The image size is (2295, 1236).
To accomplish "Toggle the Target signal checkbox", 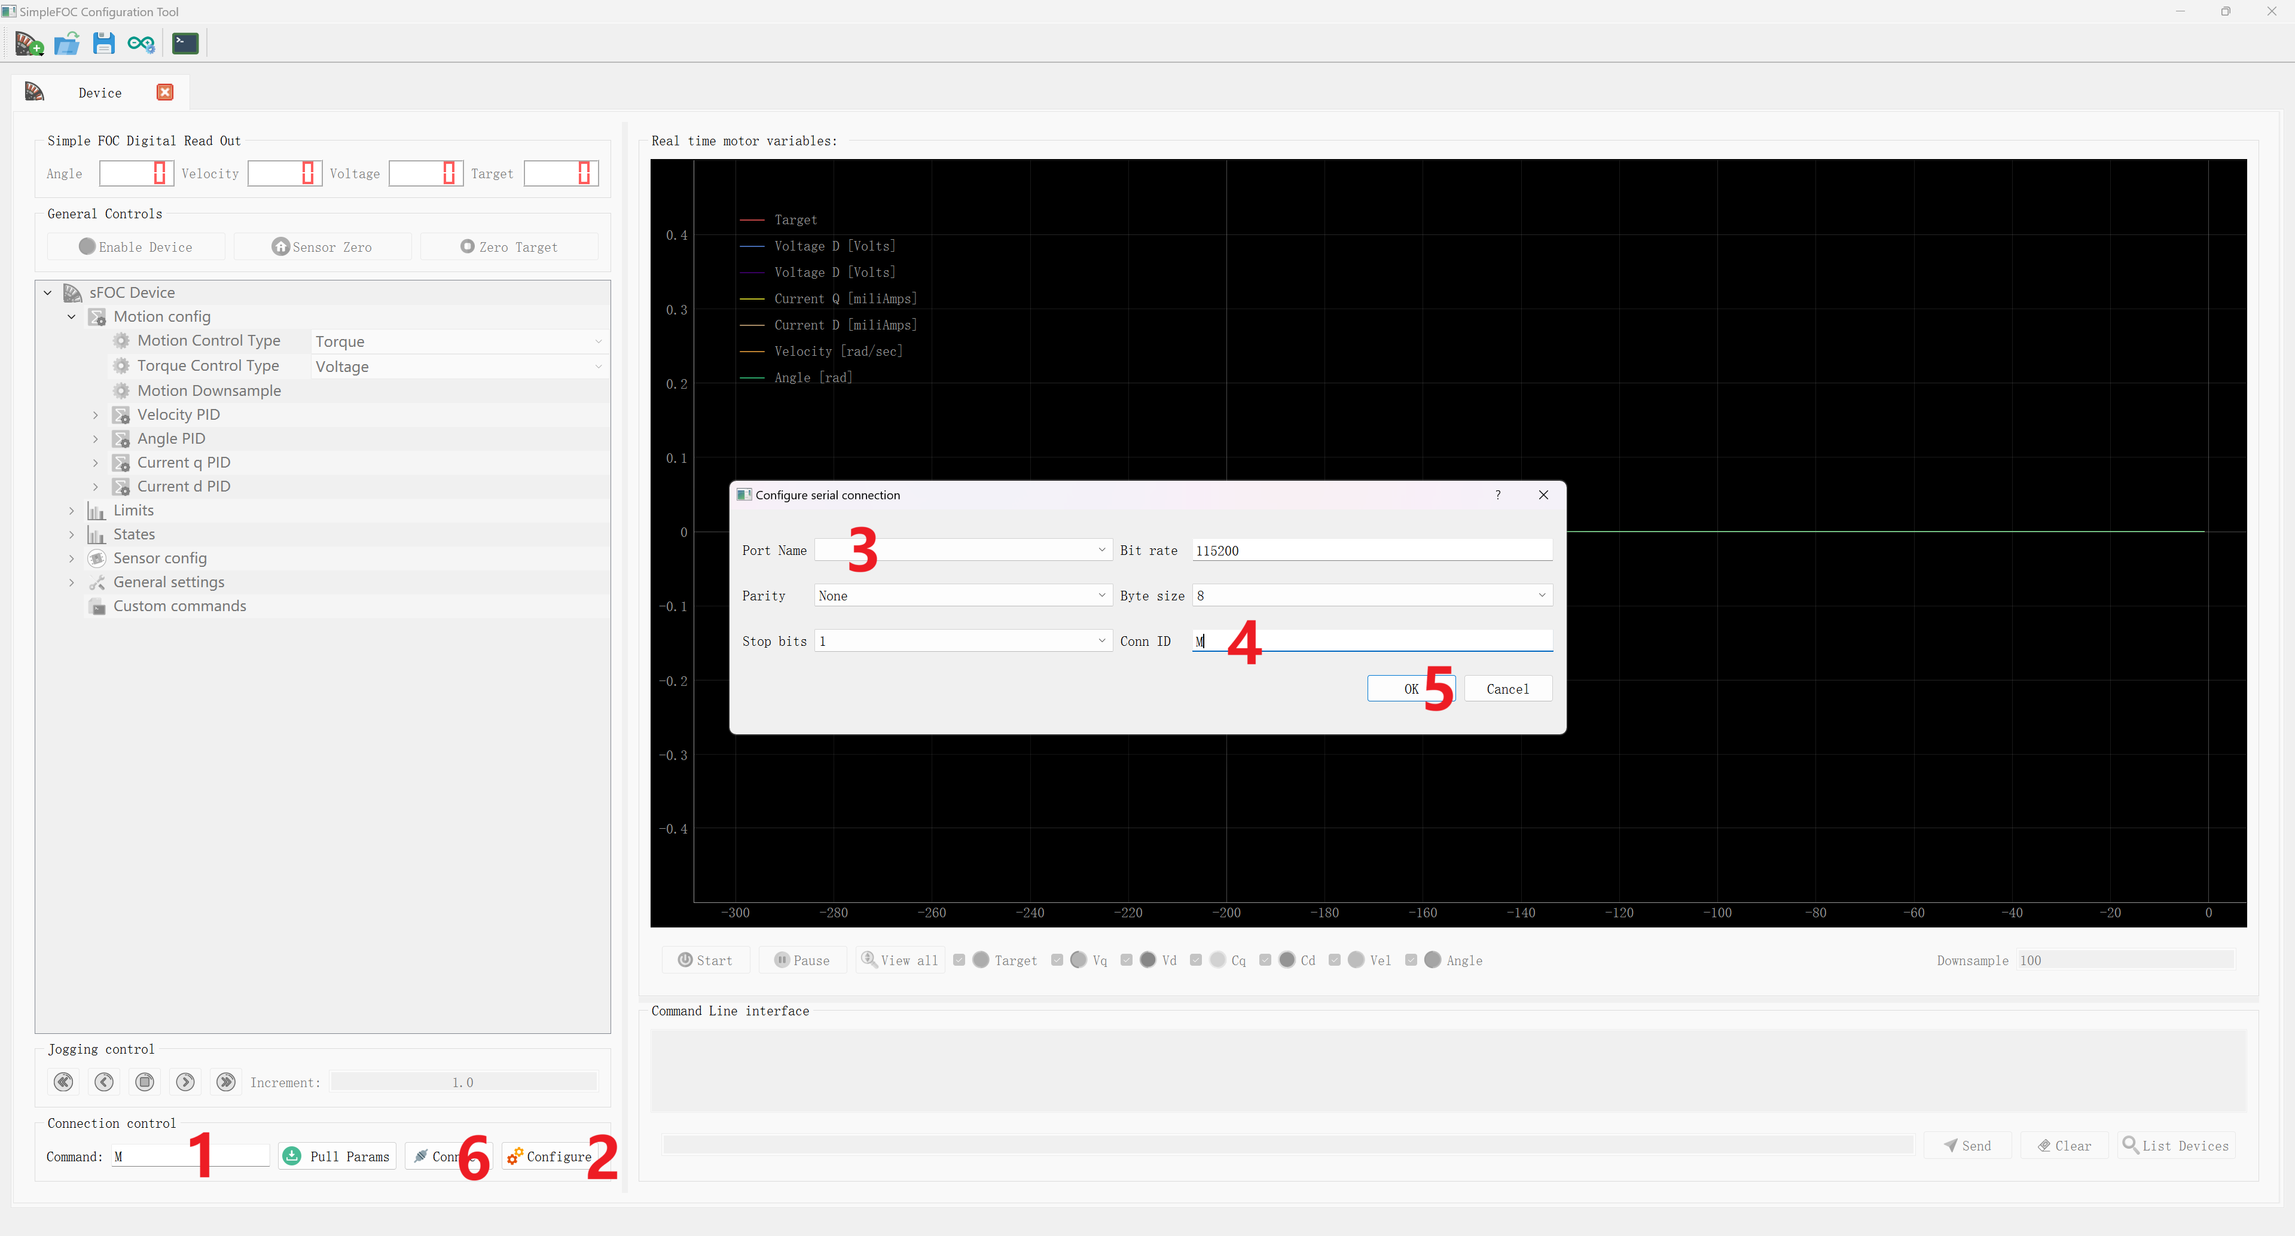I will click(960, 960).
